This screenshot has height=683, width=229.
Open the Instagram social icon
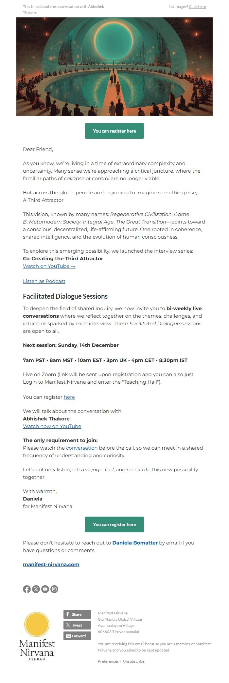pyautogui.click(x=54, y=589)
